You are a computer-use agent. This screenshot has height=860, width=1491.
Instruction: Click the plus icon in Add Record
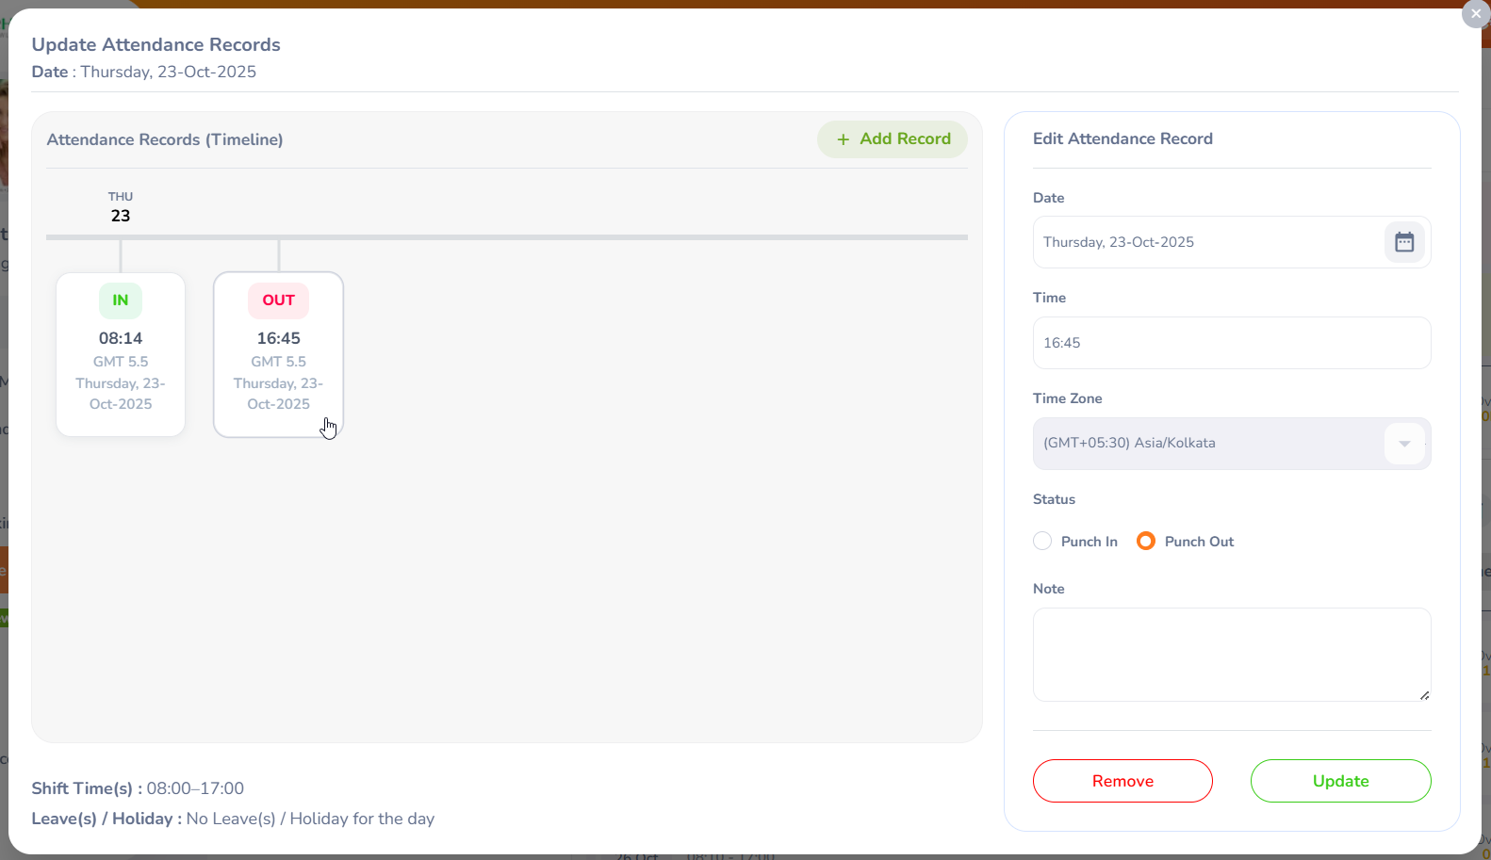point(843,139)
